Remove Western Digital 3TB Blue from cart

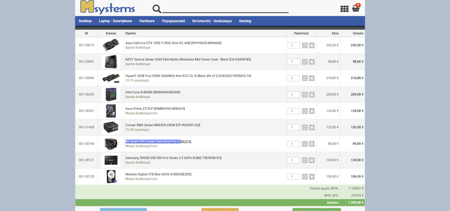point(312,177)
